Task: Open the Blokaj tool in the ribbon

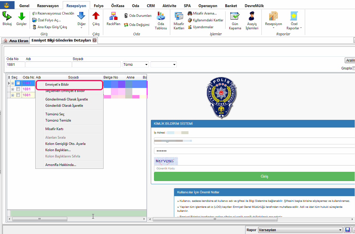Action: tap(7, 19)
